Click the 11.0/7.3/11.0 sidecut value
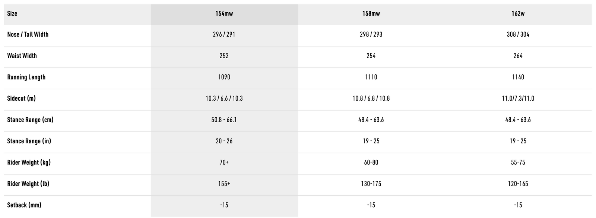Viewport: 596px width, 218px height. 518,98
